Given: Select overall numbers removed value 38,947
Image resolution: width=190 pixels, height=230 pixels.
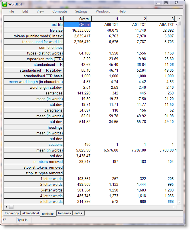Looking at the screenshot, I should (85, 162).
